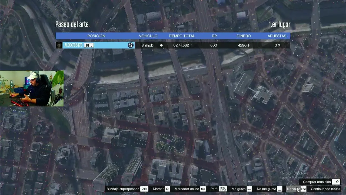Image resolution: width=346 pixels, height=195 pixels.
Task: Click the 1.er lugar placement text
Action: tap(280, 24)
